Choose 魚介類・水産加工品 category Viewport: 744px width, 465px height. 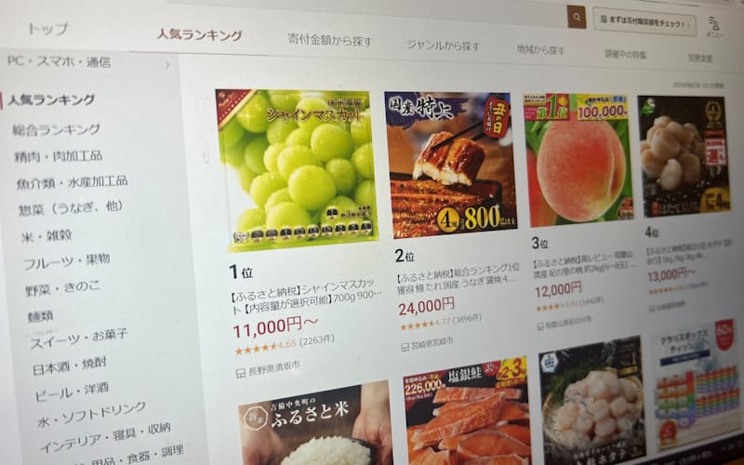[x=73, y=181]
